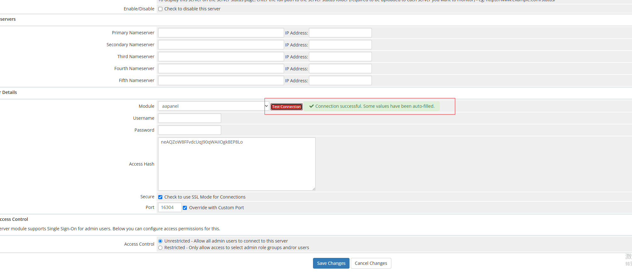Image resolution: width=632 pixels, height=273 pixels.
Task: Click the Port number field
Action: pyautogui.click(x=170, y=207)
